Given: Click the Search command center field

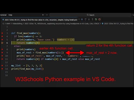Looking at the screenshot, I should pyautogui.click(x=90, y=15).
